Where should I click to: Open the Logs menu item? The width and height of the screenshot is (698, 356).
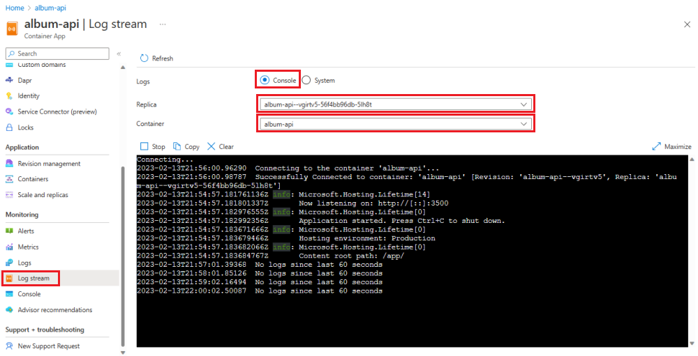(24, 263)
